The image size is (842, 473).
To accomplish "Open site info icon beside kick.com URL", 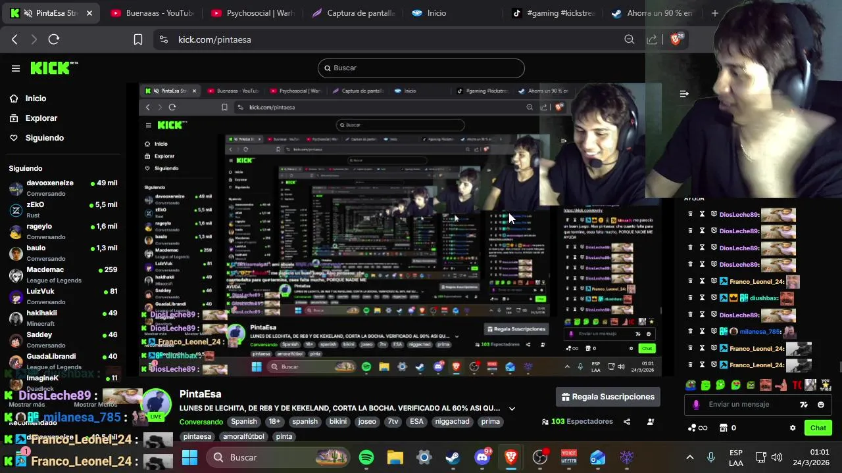I will pyautogui.click(x=164, y=39).
